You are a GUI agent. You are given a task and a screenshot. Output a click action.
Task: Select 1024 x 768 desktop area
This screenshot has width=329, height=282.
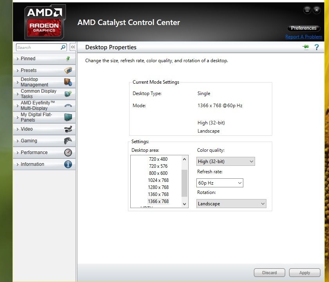158,180
